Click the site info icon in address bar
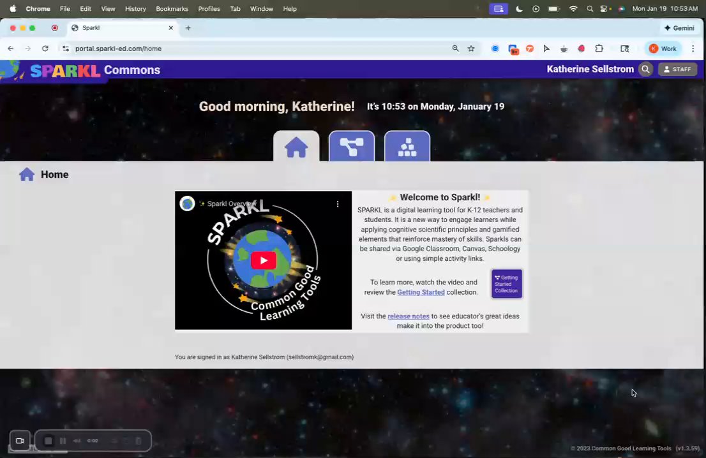The width and height of the screenshot is (706, 458). (x=66, y=48)
